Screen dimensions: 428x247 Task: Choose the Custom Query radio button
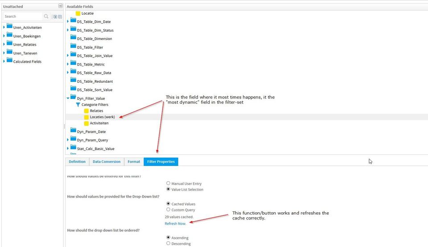(168, 210)
